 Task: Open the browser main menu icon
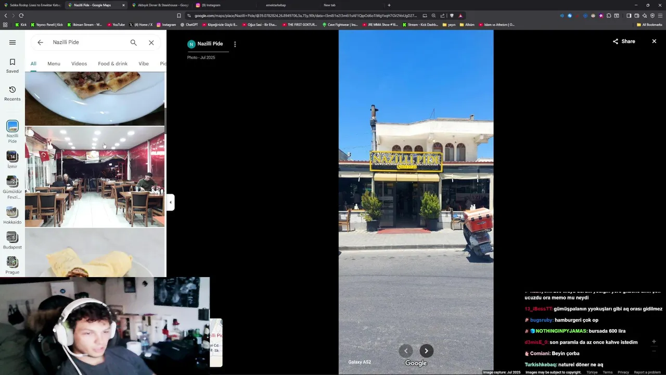pos(660,16)
